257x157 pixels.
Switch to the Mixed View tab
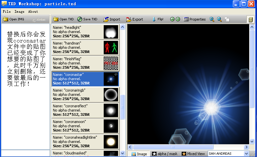(193, 154)
